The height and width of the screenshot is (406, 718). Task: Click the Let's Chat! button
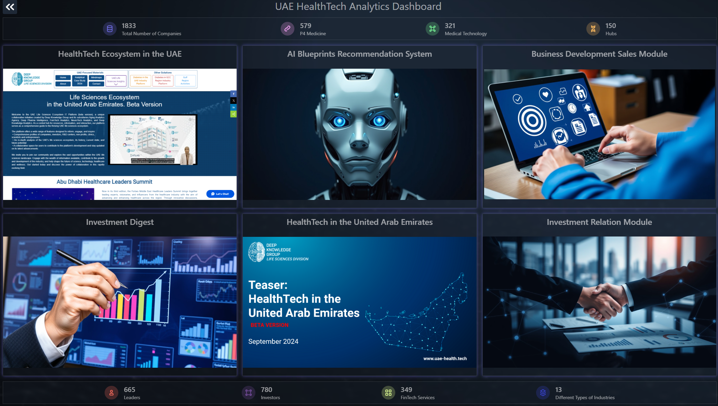click(x=220, y=194)
